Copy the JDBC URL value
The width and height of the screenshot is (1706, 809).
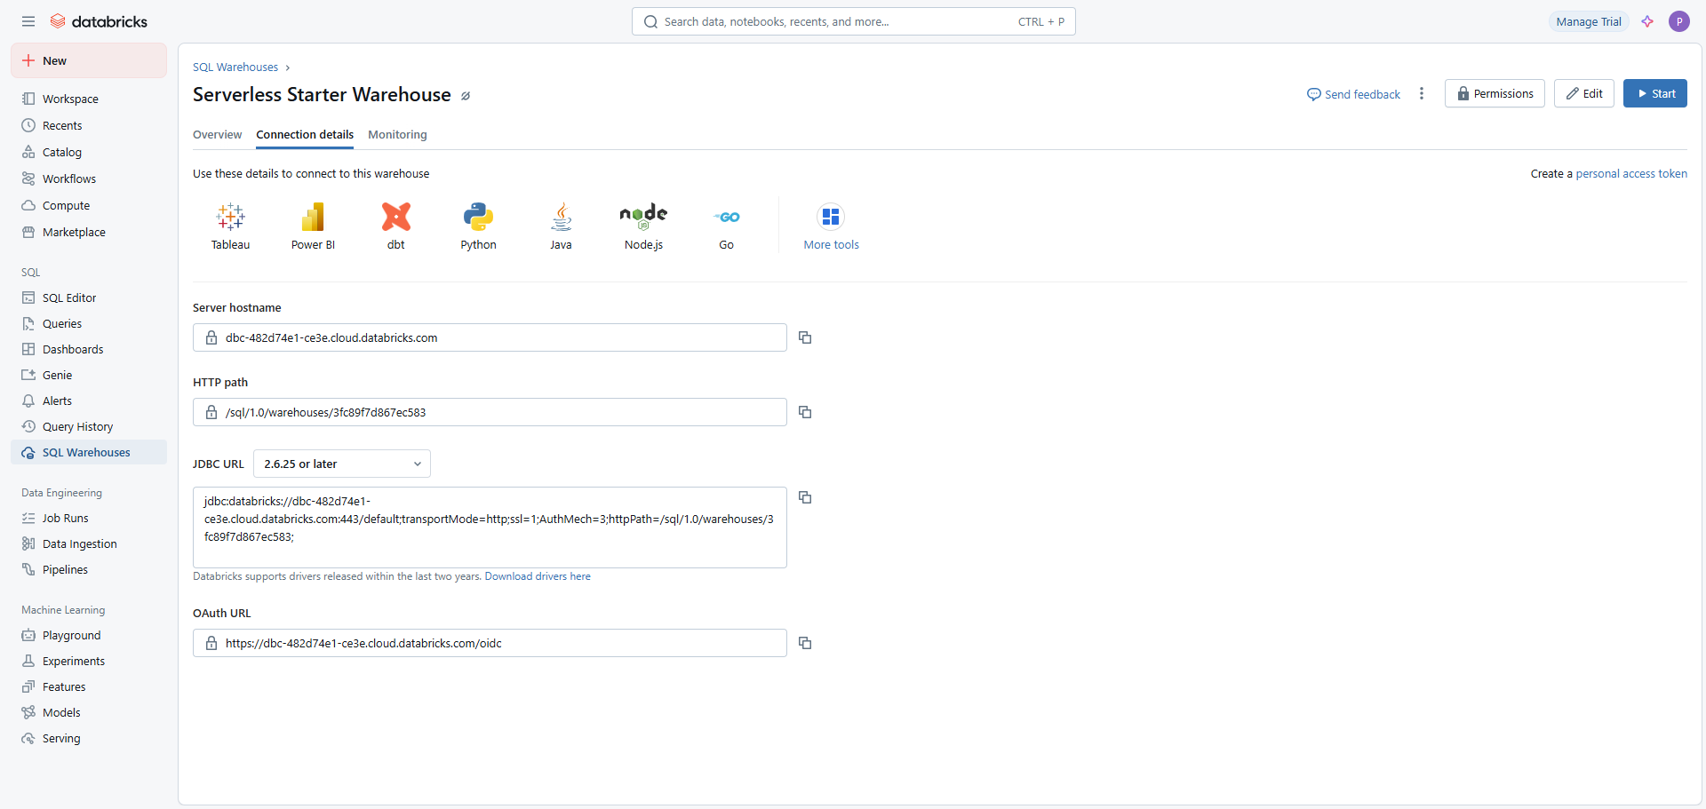tap(805, 497)
